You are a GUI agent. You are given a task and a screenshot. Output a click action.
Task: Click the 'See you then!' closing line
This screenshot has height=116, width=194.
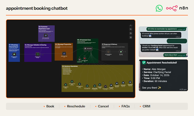(x=151, y=88)
